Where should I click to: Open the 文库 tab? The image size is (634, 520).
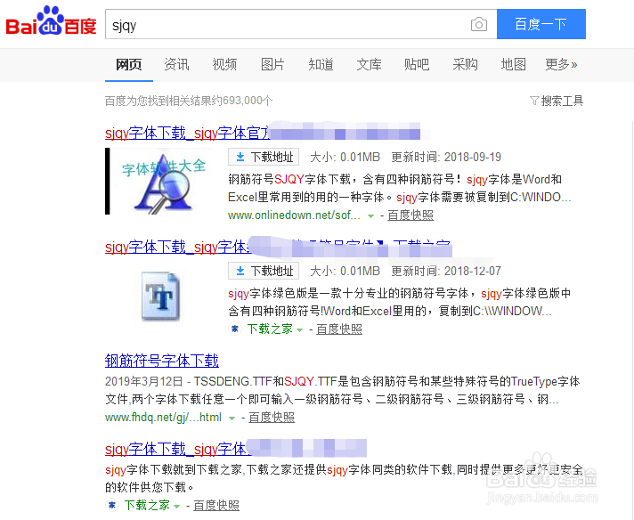369,64
